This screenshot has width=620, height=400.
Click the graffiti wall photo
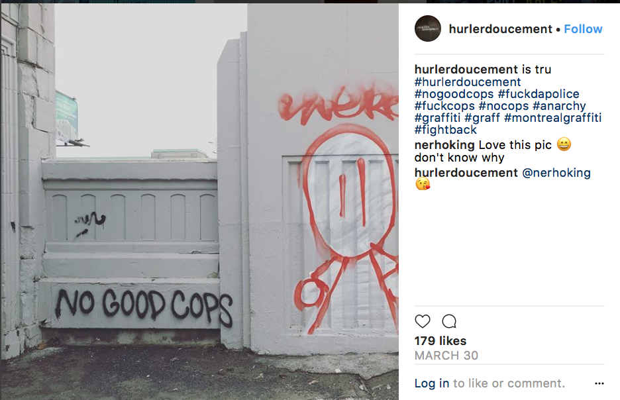(199, 201)
